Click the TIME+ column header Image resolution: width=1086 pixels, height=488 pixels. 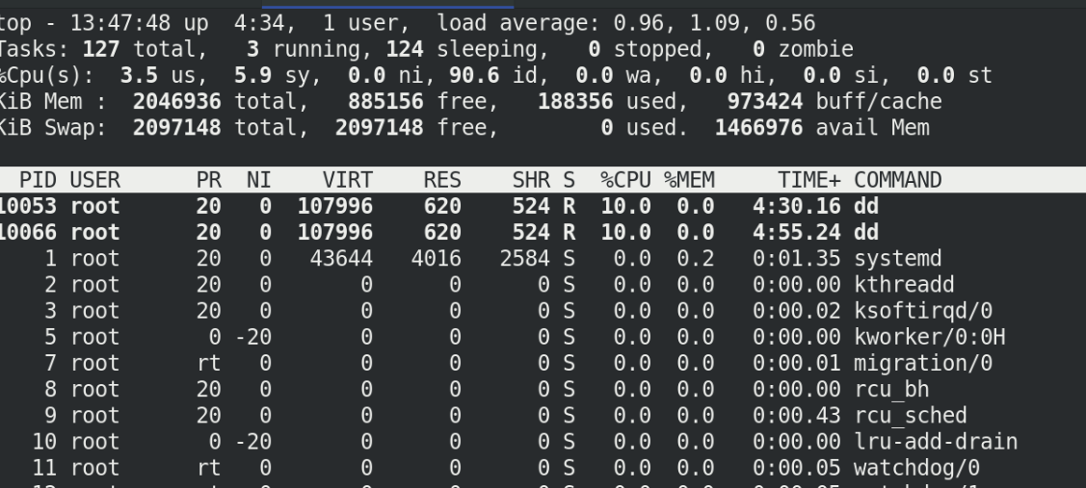click(809, 180)
